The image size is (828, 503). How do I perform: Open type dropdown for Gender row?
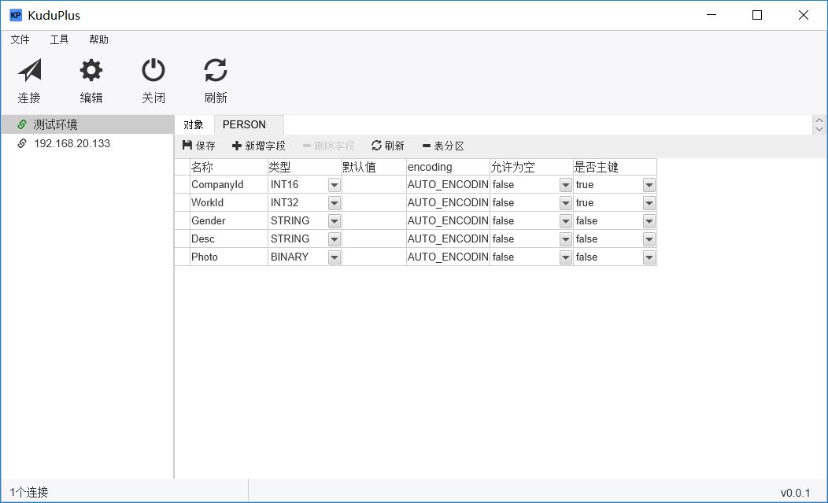[335, 221]
